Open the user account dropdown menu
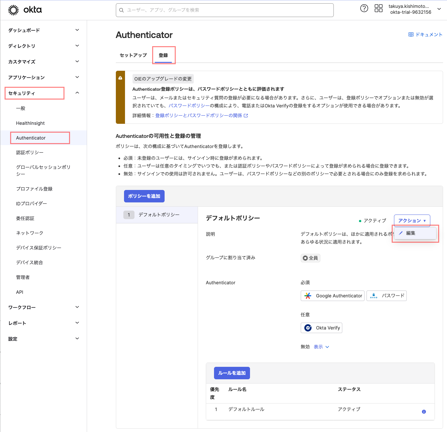The width and height of the screenshot is (447, 432). 439,9
